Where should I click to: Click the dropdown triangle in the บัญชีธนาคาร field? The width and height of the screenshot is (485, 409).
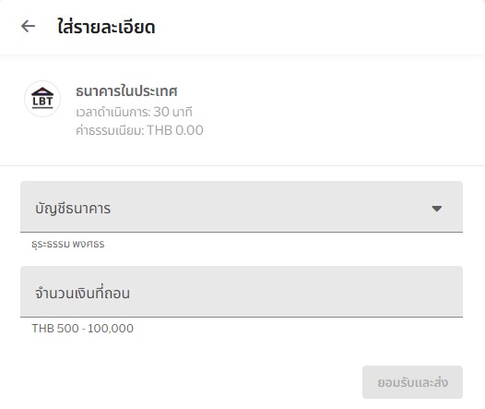pos(436,209)
